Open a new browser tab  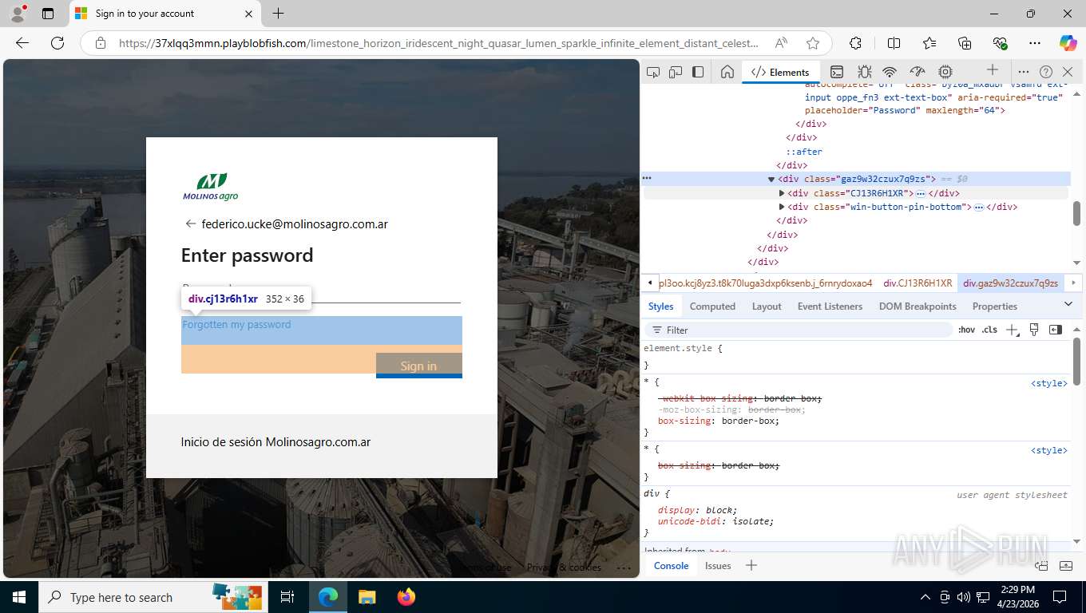(x=278, y=14)
